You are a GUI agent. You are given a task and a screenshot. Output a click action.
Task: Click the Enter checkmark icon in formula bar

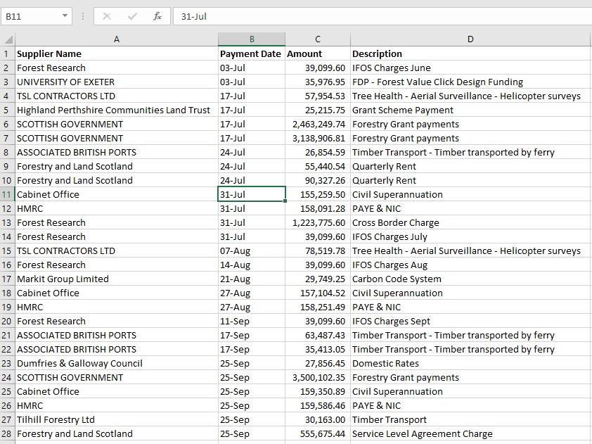coord(132,16)
